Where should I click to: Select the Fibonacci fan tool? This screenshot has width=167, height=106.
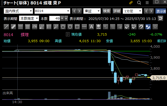[42, 27]
